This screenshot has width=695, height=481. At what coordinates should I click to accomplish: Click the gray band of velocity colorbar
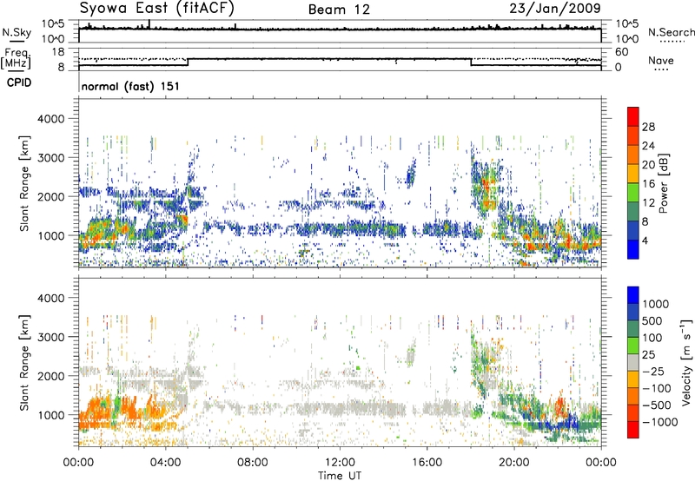coord(633,362)
